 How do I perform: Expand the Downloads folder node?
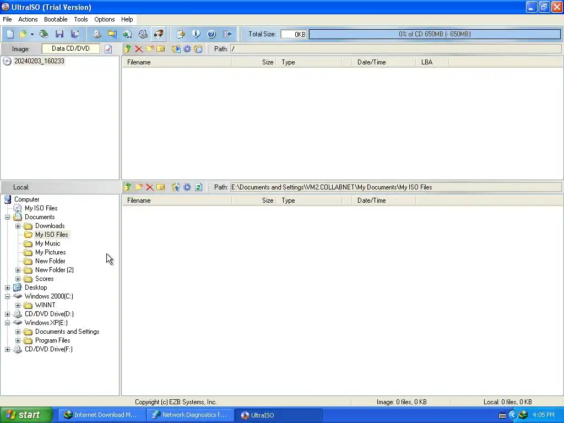18,226
